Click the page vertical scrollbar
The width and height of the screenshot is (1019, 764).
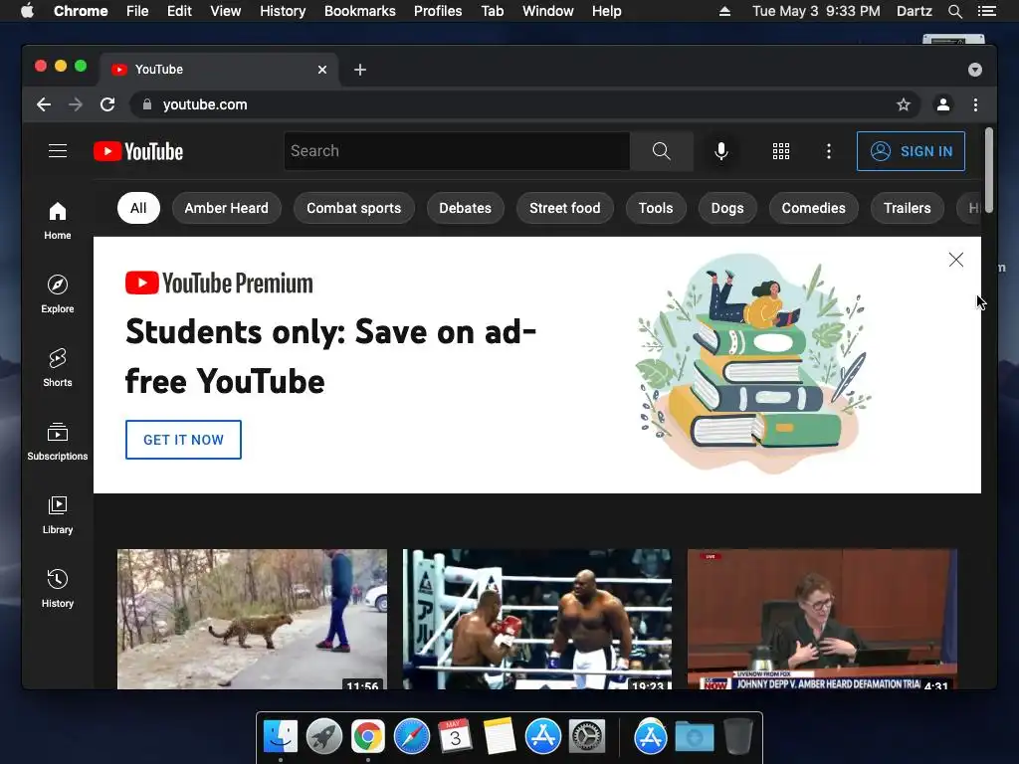click(988, 170)
